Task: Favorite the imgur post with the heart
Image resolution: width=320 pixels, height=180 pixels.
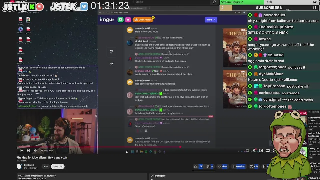Action: 111,52
